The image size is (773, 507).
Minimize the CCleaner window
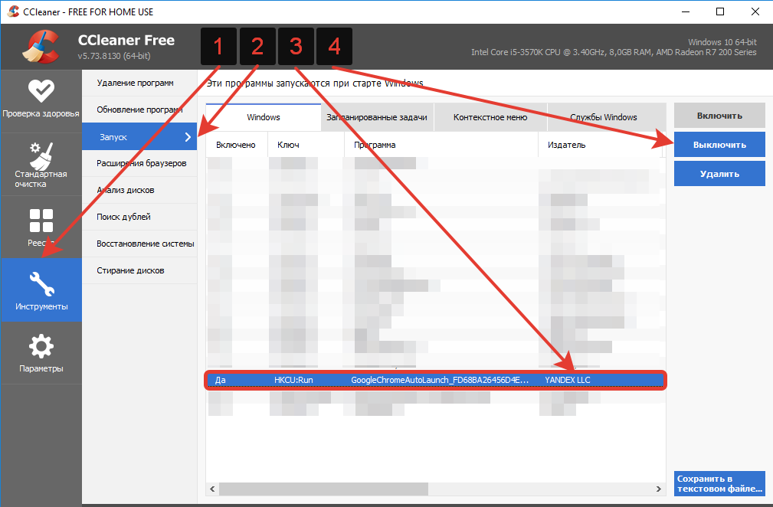point(685,11)
